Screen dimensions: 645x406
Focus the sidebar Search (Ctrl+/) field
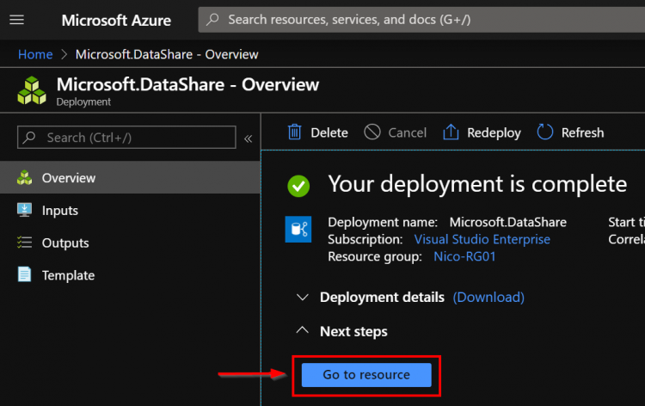click(126, 138)
